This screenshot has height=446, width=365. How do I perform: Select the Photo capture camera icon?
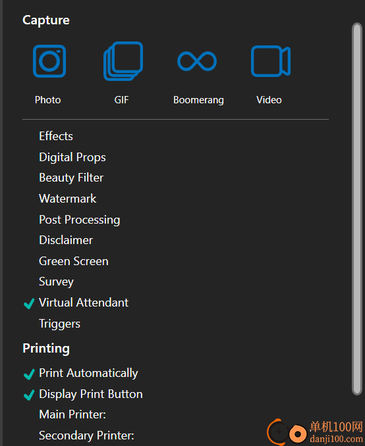pos(49,61)
